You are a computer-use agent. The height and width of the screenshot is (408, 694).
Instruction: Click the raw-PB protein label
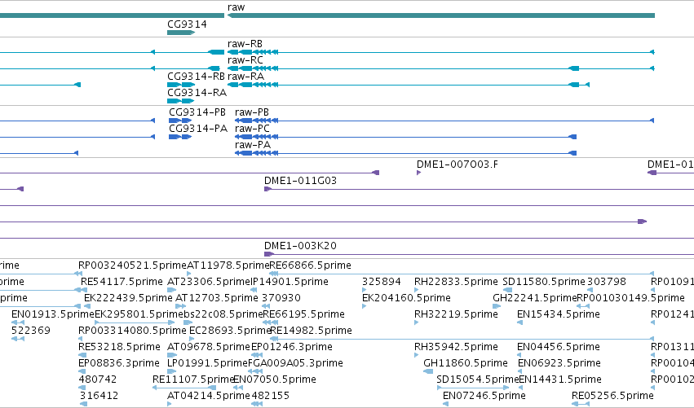pyautogui.click(x=252, y=112)
